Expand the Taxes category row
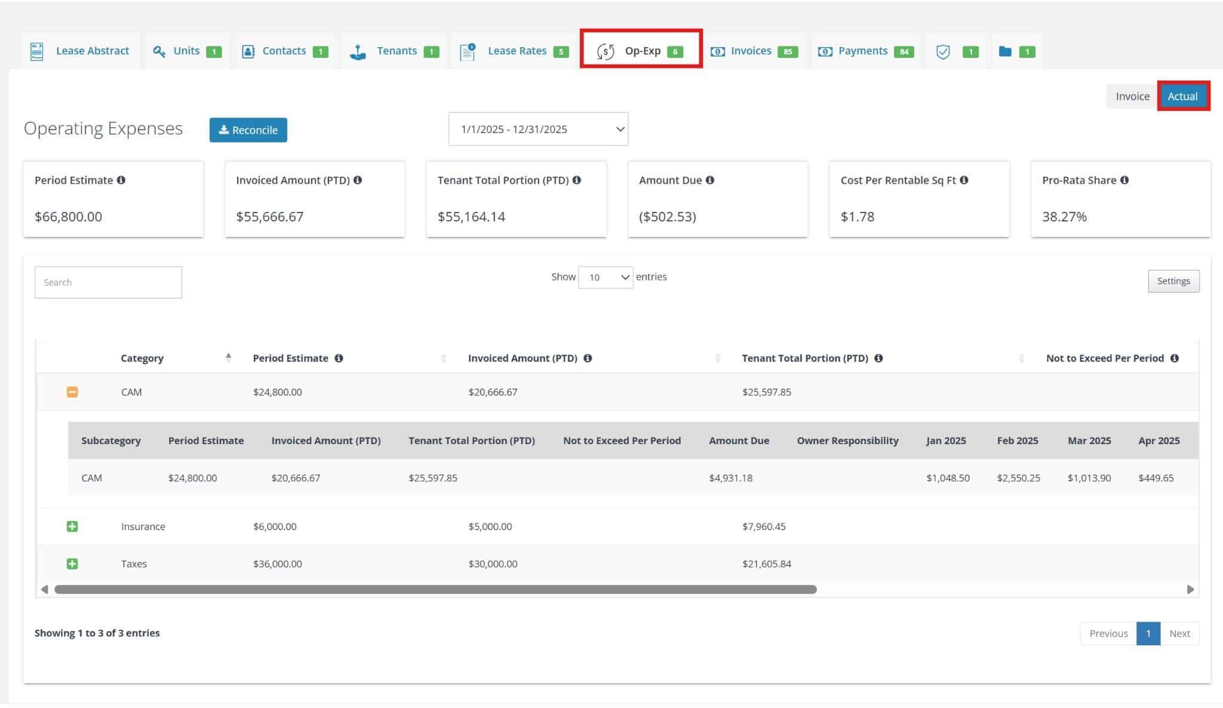 pyautogui.click(x=72, y=564)
